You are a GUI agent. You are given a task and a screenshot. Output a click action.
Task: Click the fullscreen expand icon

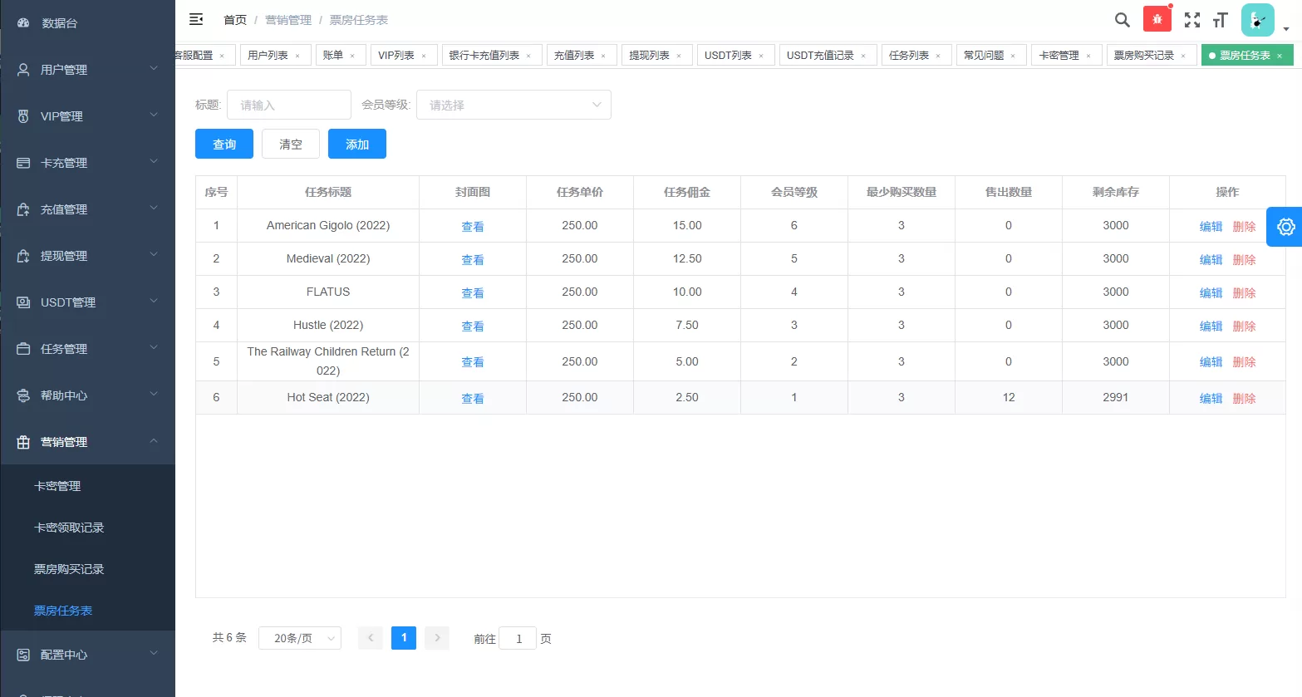point(1191,19)
